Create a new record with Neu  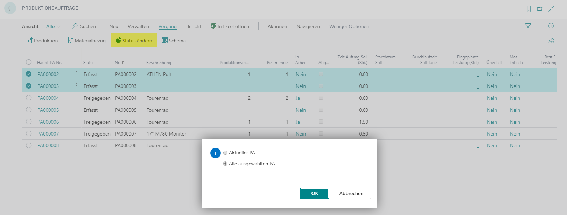pyautogui.click(x=110, y=26)
